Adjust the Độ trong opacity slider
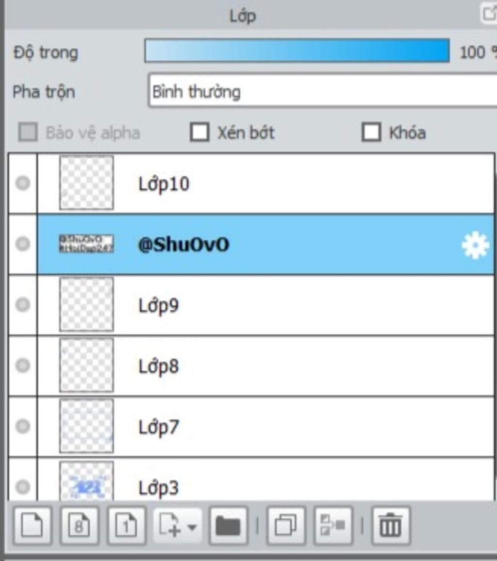 297,51
